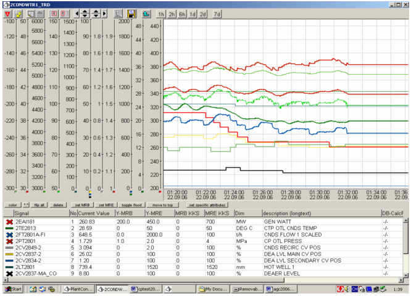
Task: Switch the time range to 7d
Action: tap(217, 13)
